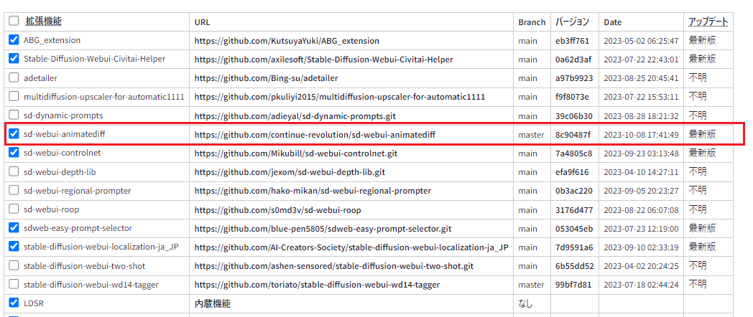Check the sd-webui-roop checkbox

(14, 209)
